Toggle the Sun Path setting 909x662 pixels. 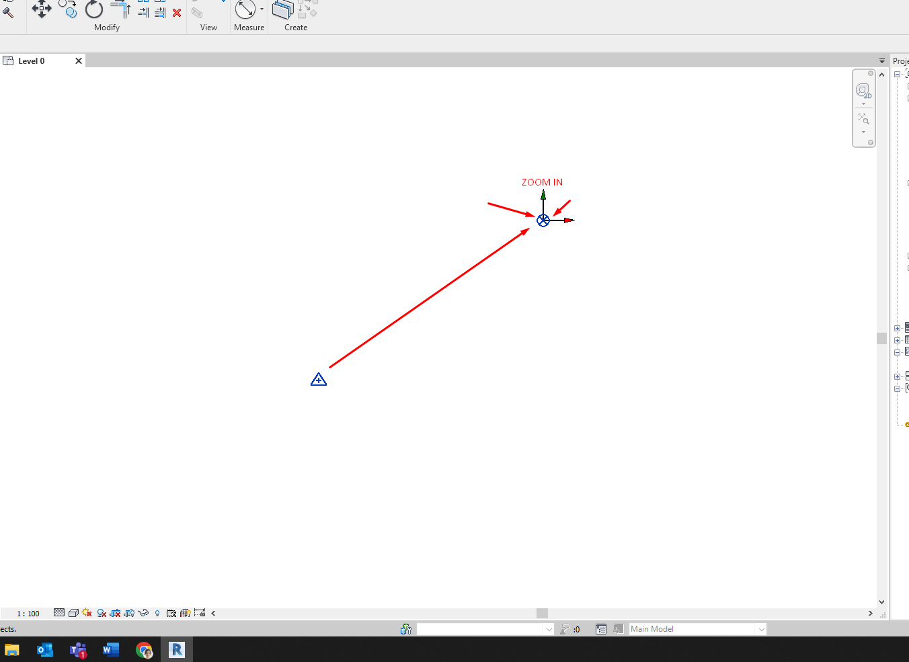pos(86,613)
